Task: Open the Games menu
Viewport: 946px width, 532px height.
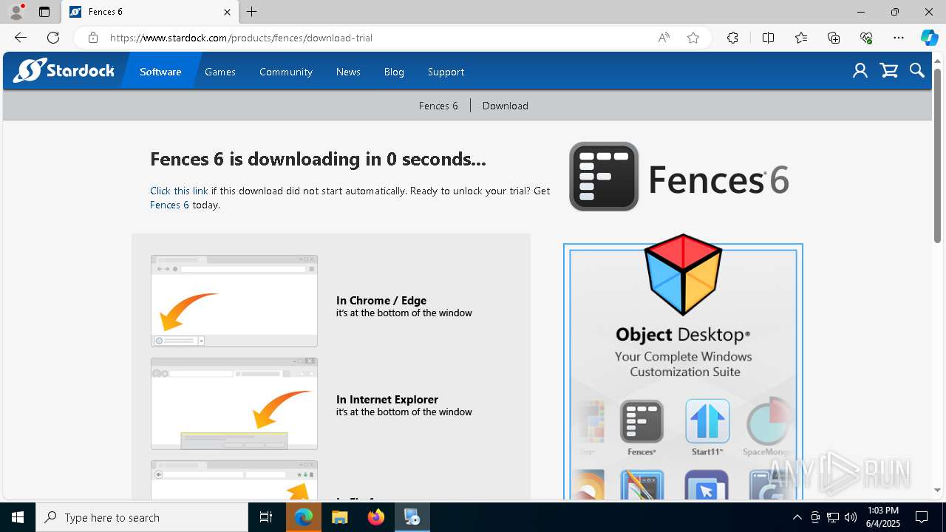Action: (220, 72)
